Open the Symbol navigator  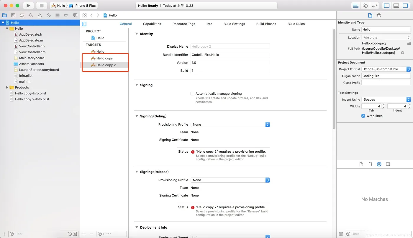point(22,15)
